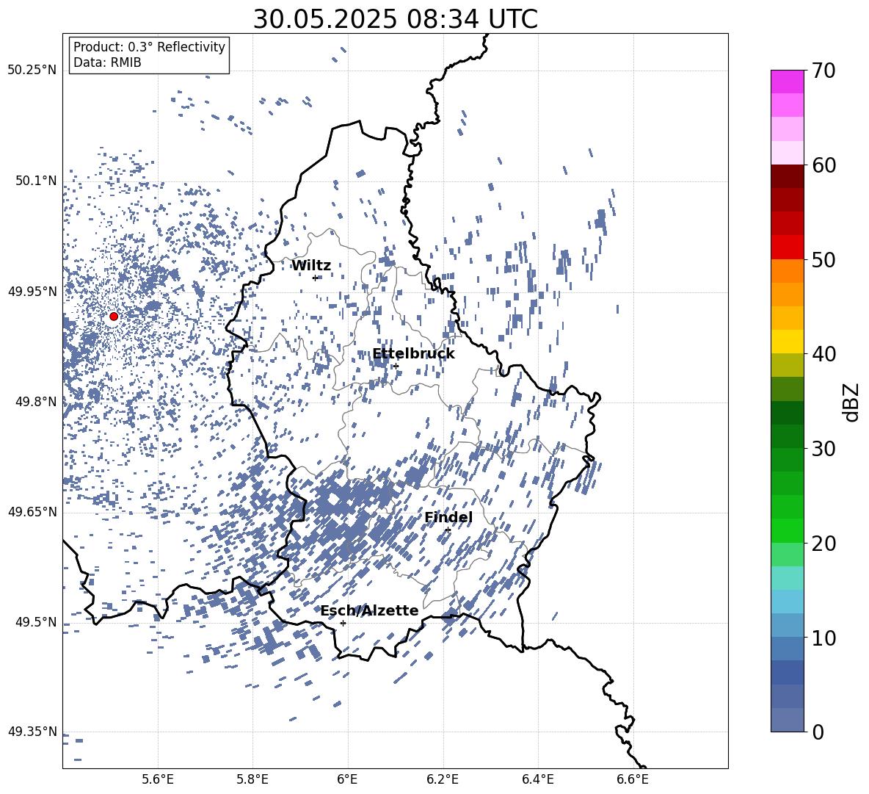The height and width of the screenshot is (794, 869).
Task: Click the colorbar tick label 40
Action: tap(823, 354)
